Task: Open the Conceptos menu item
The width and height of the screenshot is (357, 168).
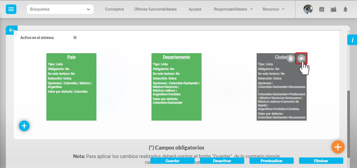Action: tap(114, 9)
